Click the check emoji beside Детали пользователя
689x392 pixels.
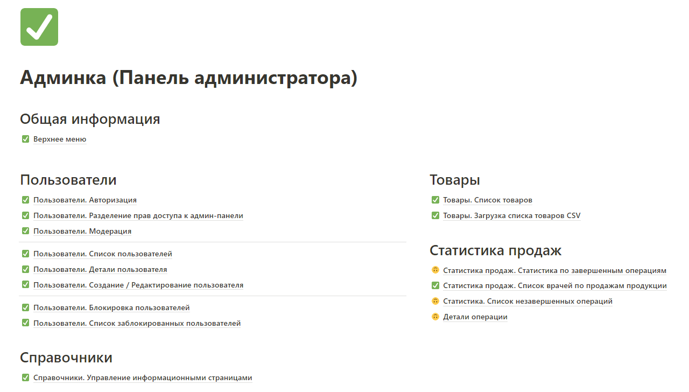click(x=25, y=269)
